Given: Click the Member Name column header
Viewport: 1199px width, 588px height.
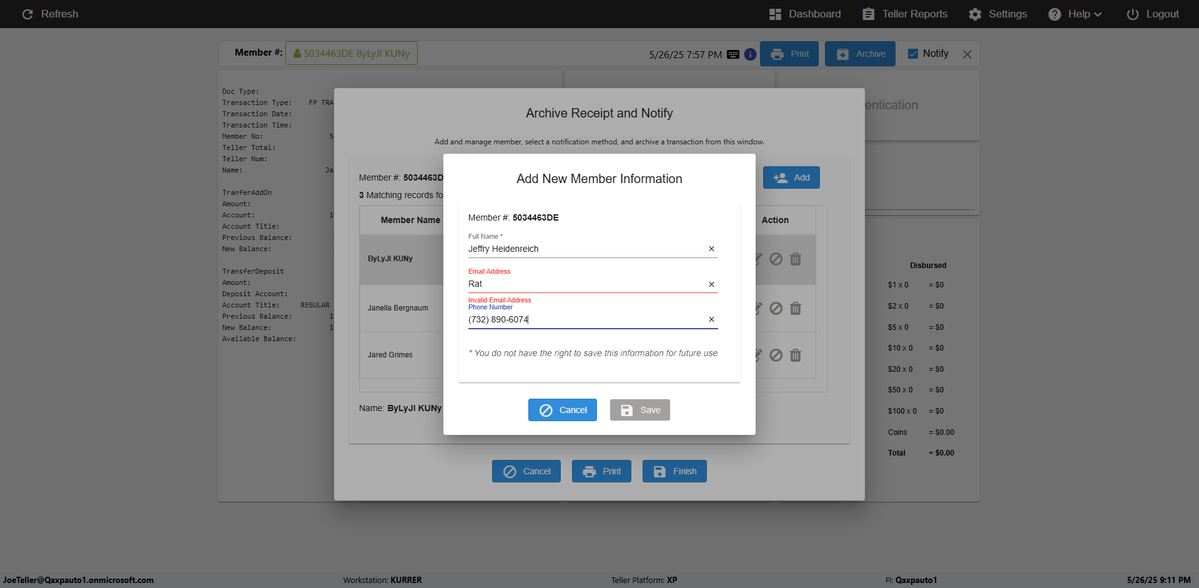Looking at the screenshot, I should 410,220.
